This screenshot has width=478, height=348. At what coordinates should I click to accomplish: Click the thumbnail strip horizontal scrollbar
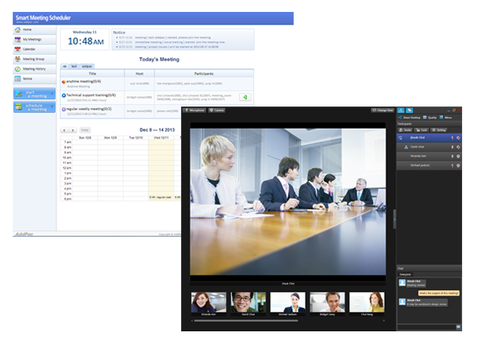point(246,321)
